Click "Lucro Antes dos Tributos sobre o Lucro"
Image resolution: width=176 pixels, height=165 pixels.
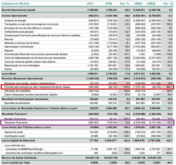(x=26, y=127)
